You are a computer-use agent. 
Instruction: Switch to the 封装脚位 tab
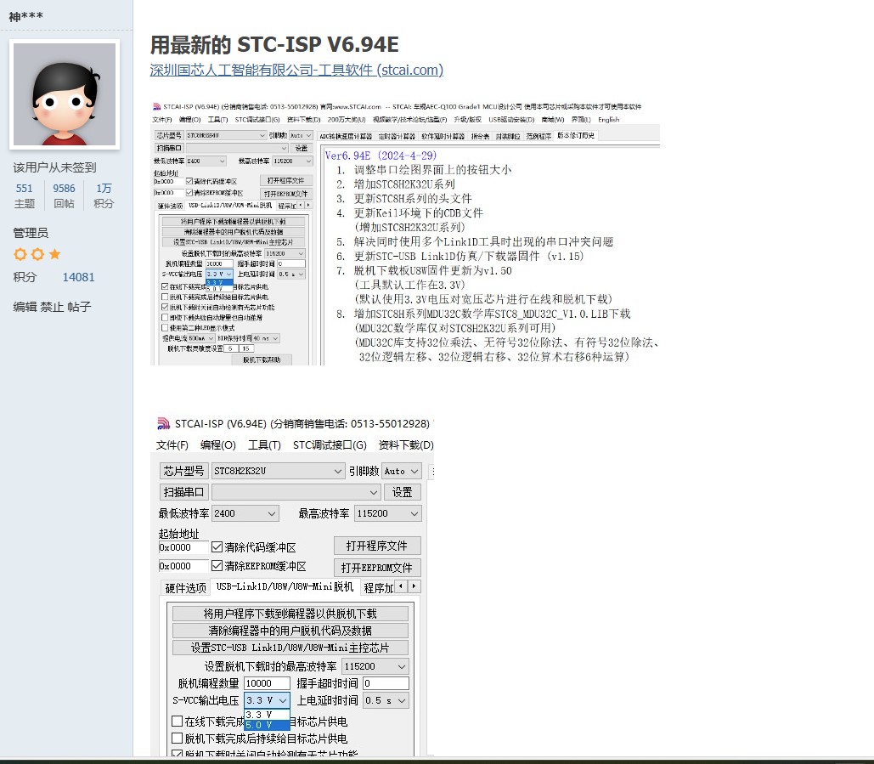click(x=508, y=136)
